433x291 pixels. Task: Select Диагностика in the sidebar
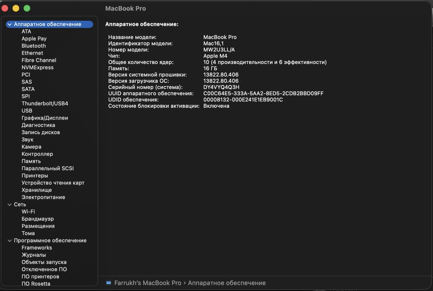tap(38, 125)
